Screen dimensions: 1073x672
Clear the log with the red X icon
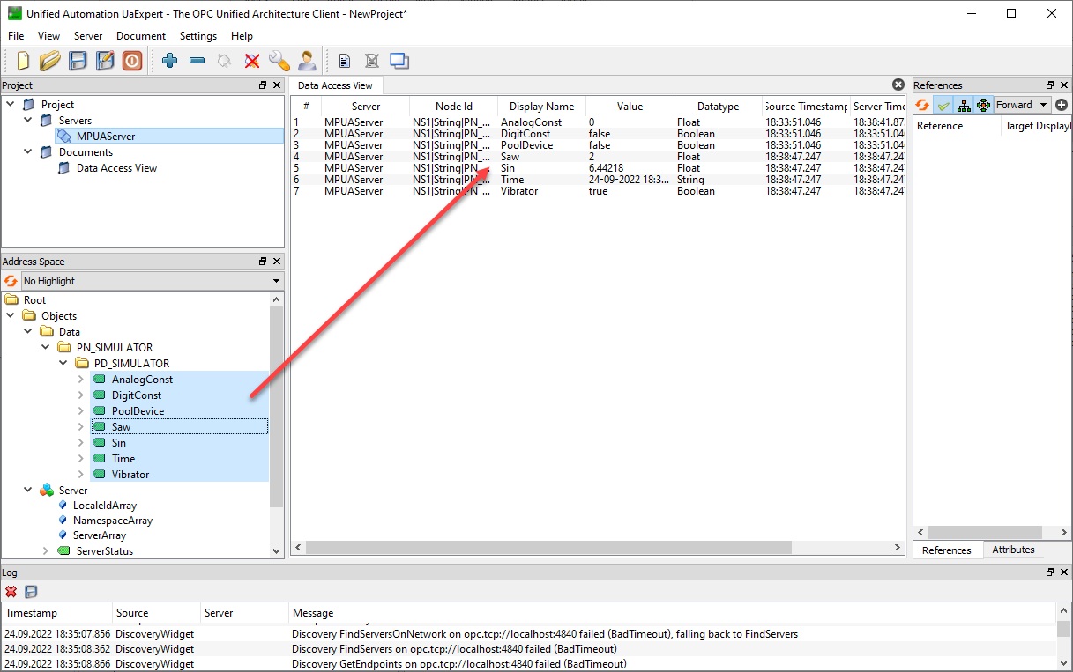tap(11, 592)
